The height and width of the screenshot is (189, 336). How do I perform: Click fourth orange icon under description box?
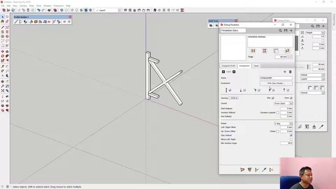click(x=287, y=51)
